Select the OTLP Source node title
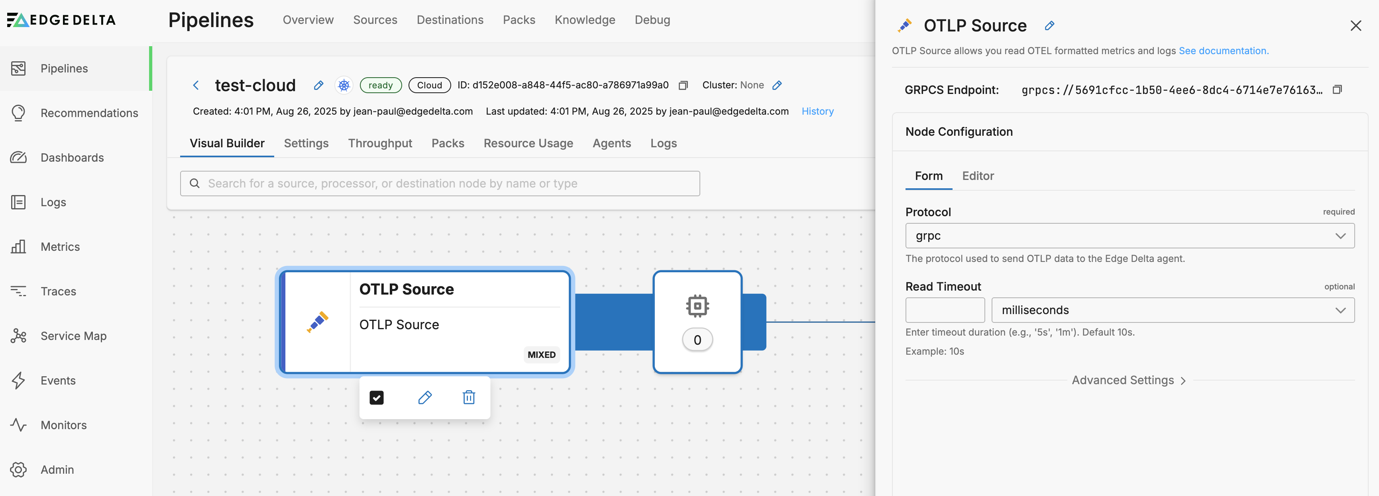Screen dimensions: 1379x496 click(x=406, y=289)
